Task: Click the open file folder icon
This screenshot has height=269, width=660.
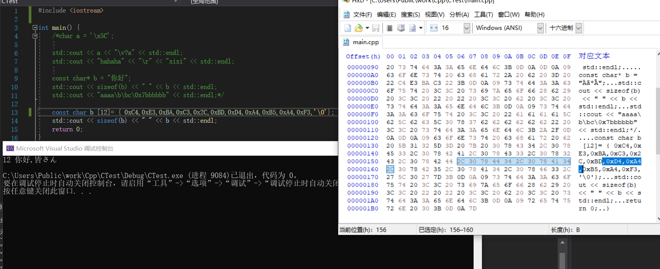Action: click(x=358, y=28)
